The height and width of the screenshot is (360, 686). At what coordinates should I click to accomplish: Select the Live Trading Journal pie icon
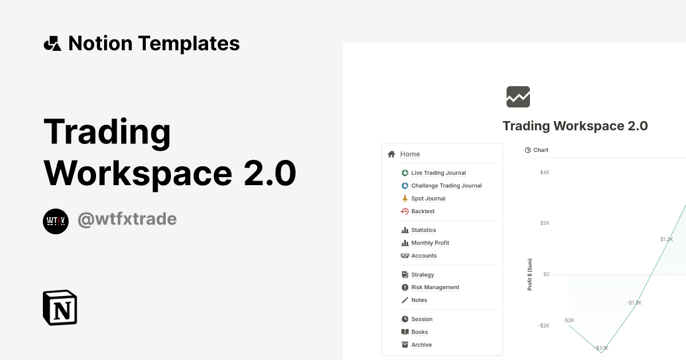click(405, 173)
